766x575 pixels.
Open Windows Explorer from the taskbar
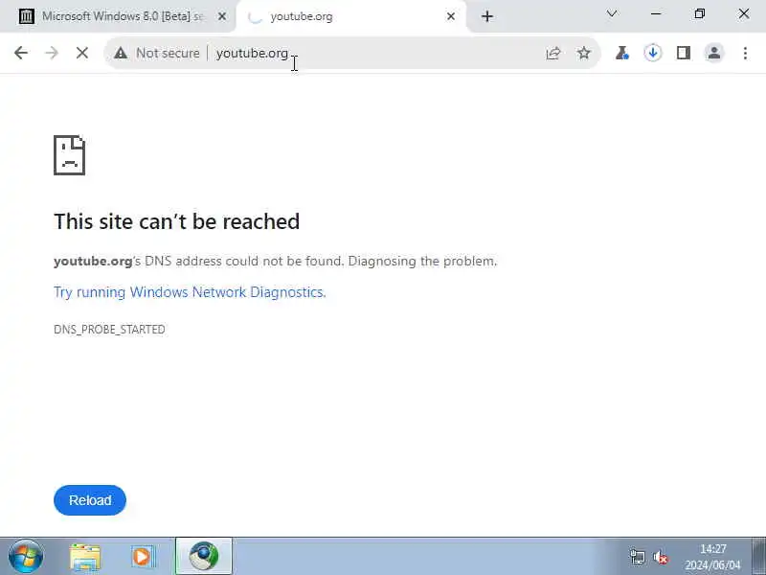point(85,557)
